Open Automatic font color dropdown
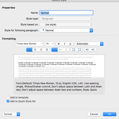This screenshot has height=119, width=119. pyautogui.click(x=89, y=44)
